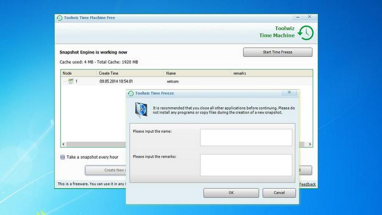Click the Time Freeze dialog title icon
Screen dimensions: 382x215
[x=131, y=93]
